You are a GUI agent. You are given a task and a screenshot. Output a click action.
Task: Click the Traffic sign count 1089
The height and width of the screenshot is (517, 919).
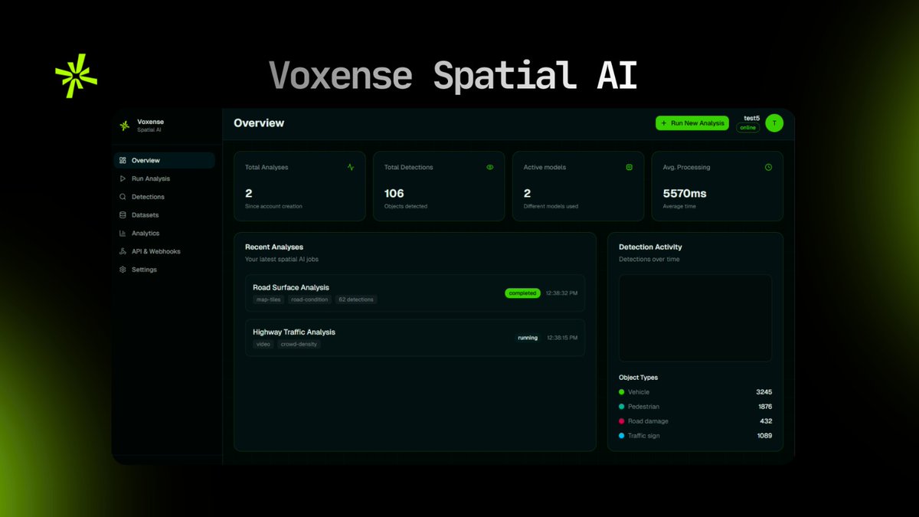(764, 436)
